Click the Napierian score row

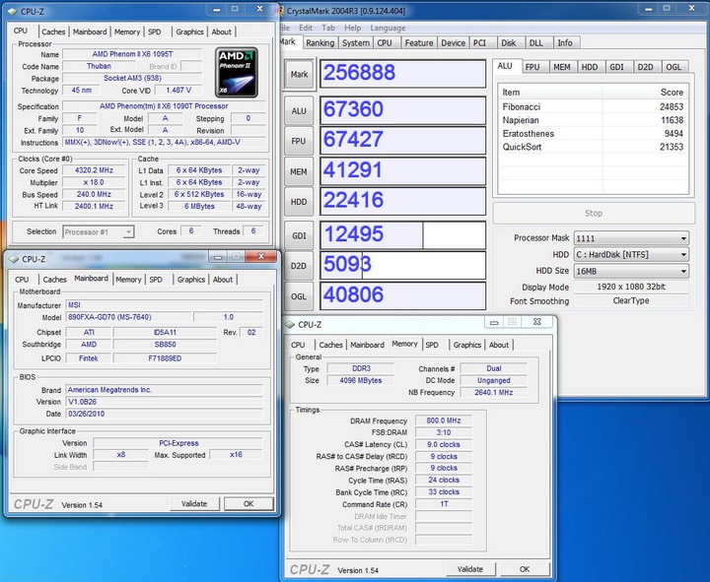tap(593, 120)
